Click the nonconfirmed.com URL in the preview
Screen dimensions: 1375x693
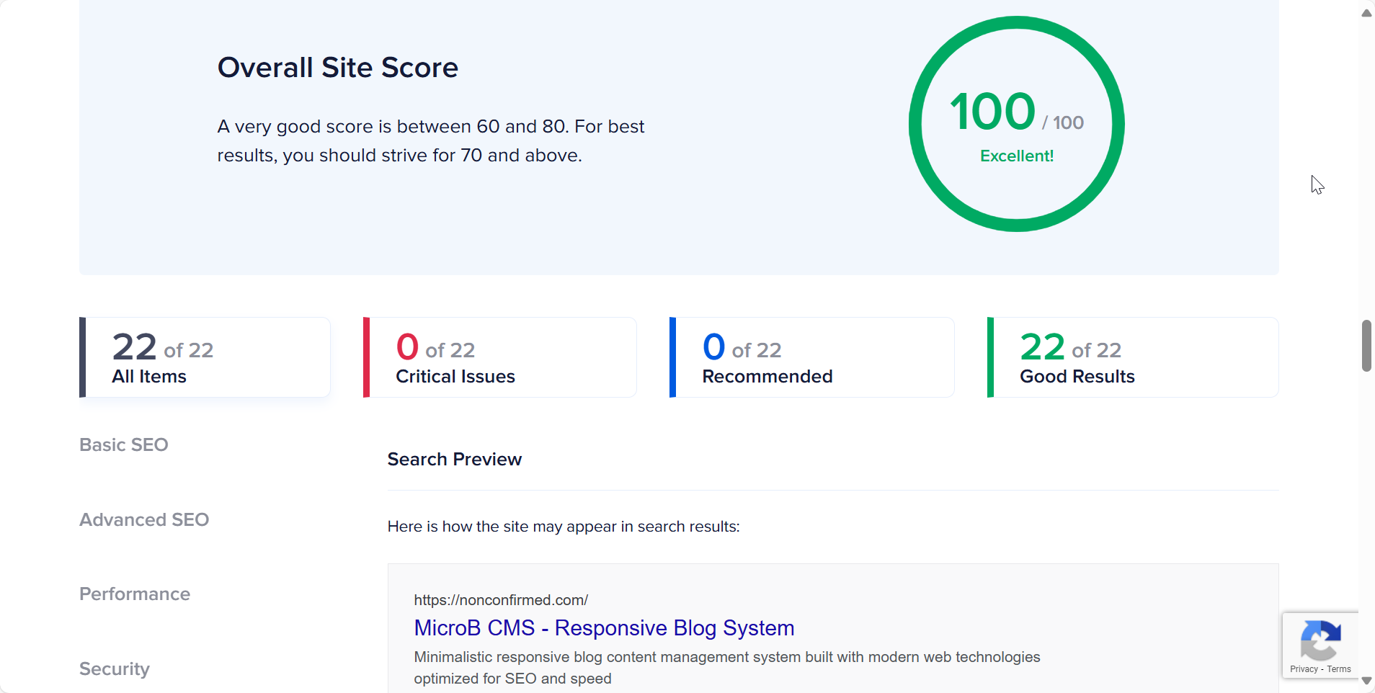pyautogui.click(x=501, y=600)
